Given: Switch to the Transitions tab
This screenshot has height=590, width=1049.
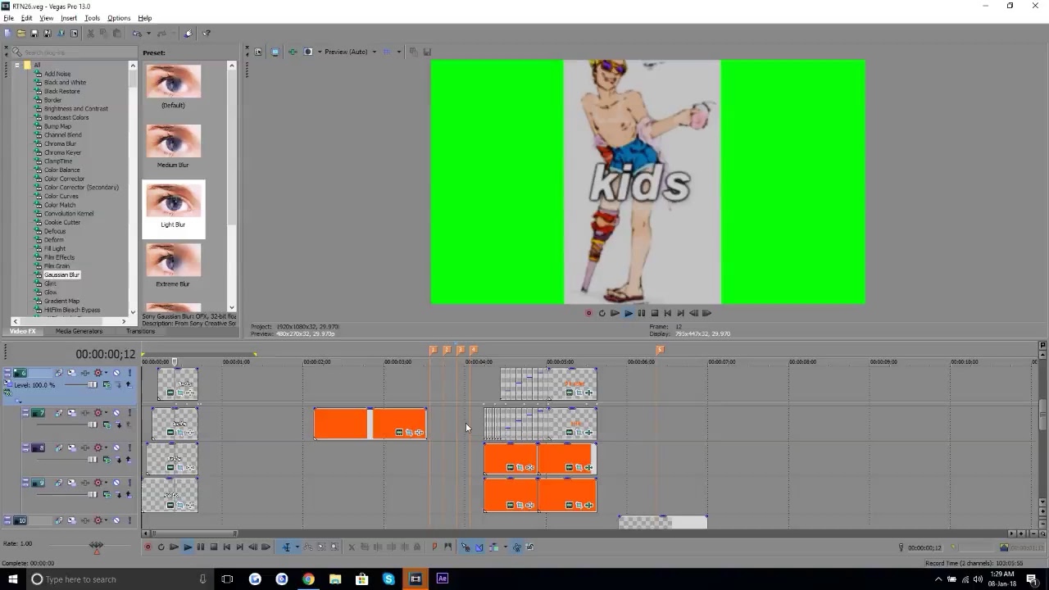Looking at the screenshot, I should tap(140, 331).
